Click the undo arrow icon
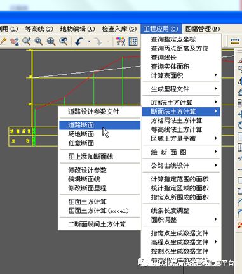Image resolution: width=242 pixels, height=274 pixels. pos(79,41)
